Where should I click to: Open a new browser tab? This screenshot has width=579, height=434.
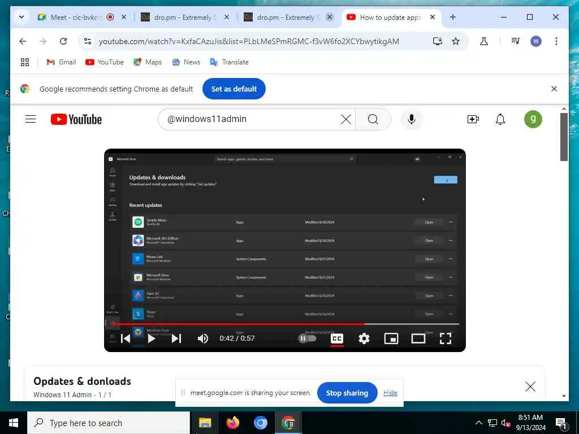(453, 17)
